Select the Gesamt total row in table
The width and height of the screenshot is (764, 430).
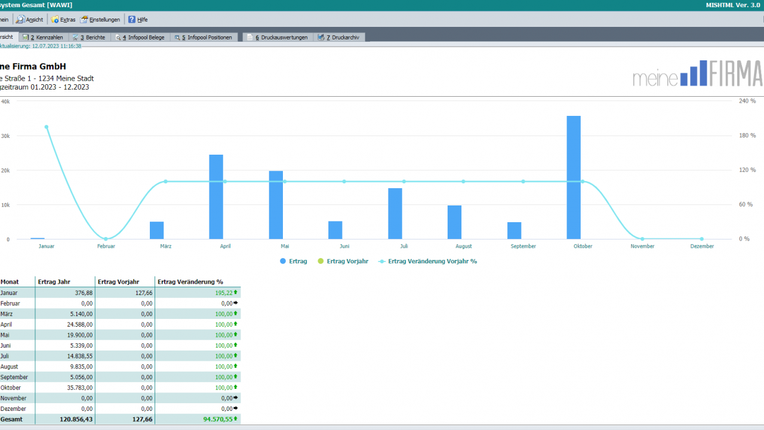[120, 419]
